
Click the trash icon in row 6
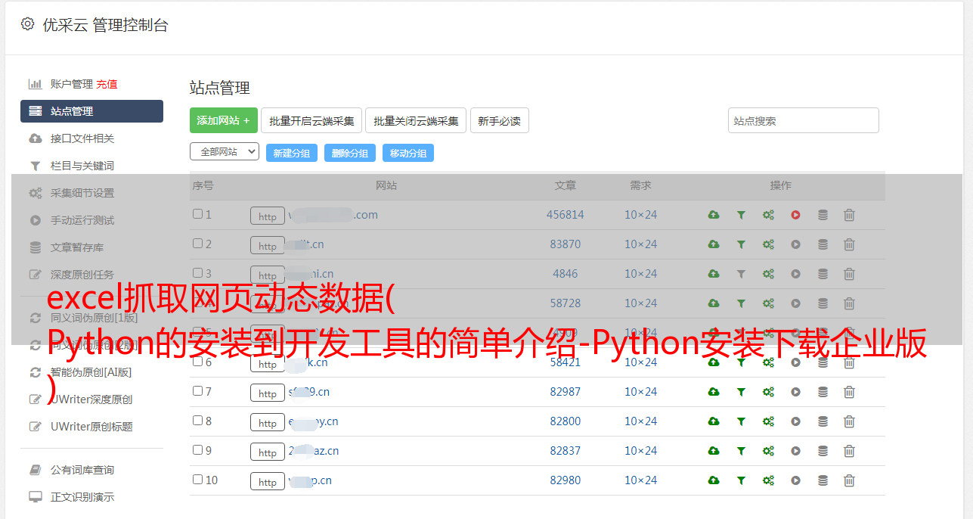pyautogui.click(x=849, y=362)
